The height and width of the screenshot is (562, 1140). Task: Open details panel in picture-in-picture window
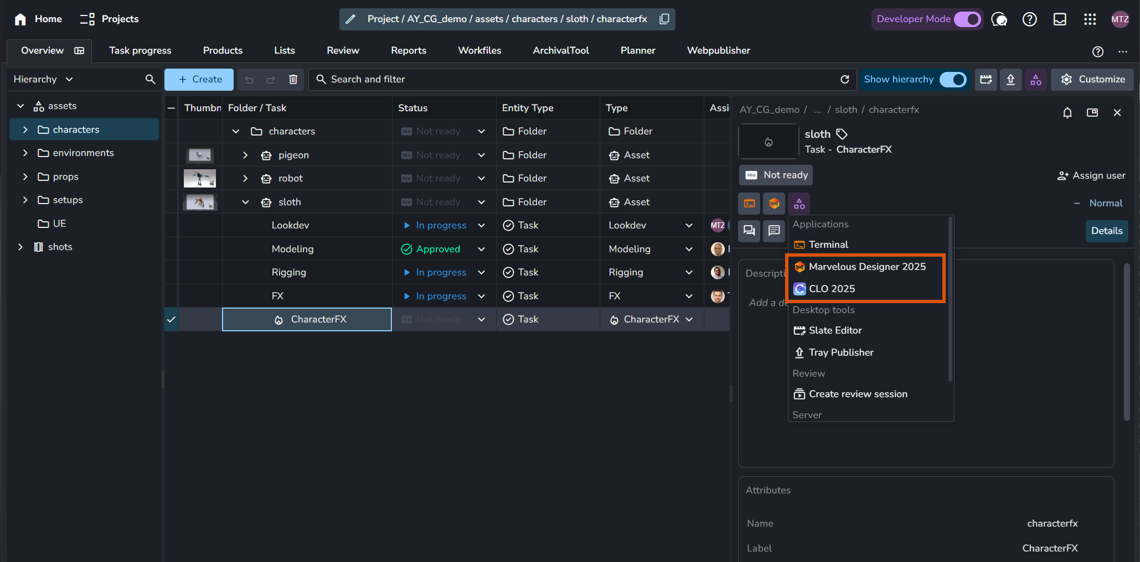1092,113
